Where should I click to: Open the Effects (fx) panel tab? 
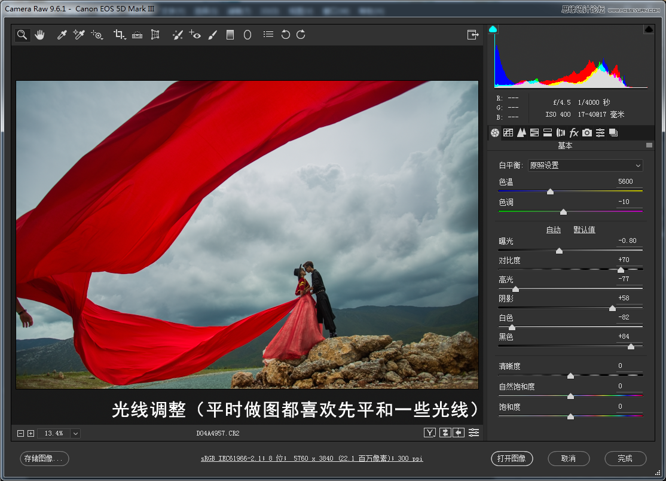574,133
